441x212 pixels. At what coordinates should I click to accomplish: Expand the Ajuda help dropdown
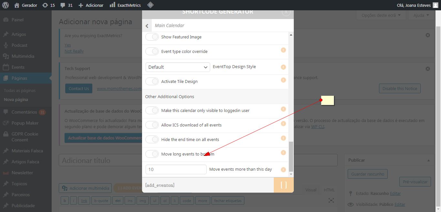[x=421, y=15]
